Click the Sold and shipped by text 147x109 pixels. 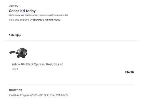21,20
